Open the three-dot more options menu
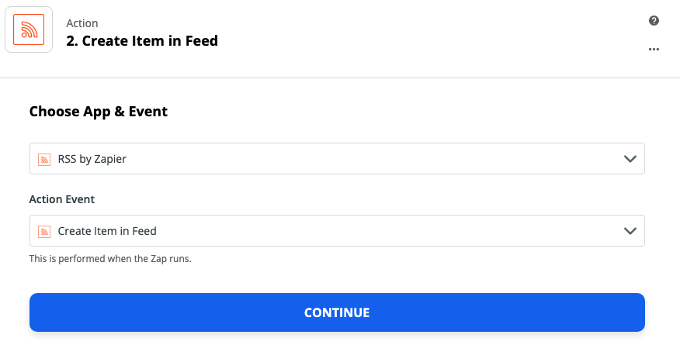Screen dimensions: 680x345 pyautogui.click(x=654, y=50)
